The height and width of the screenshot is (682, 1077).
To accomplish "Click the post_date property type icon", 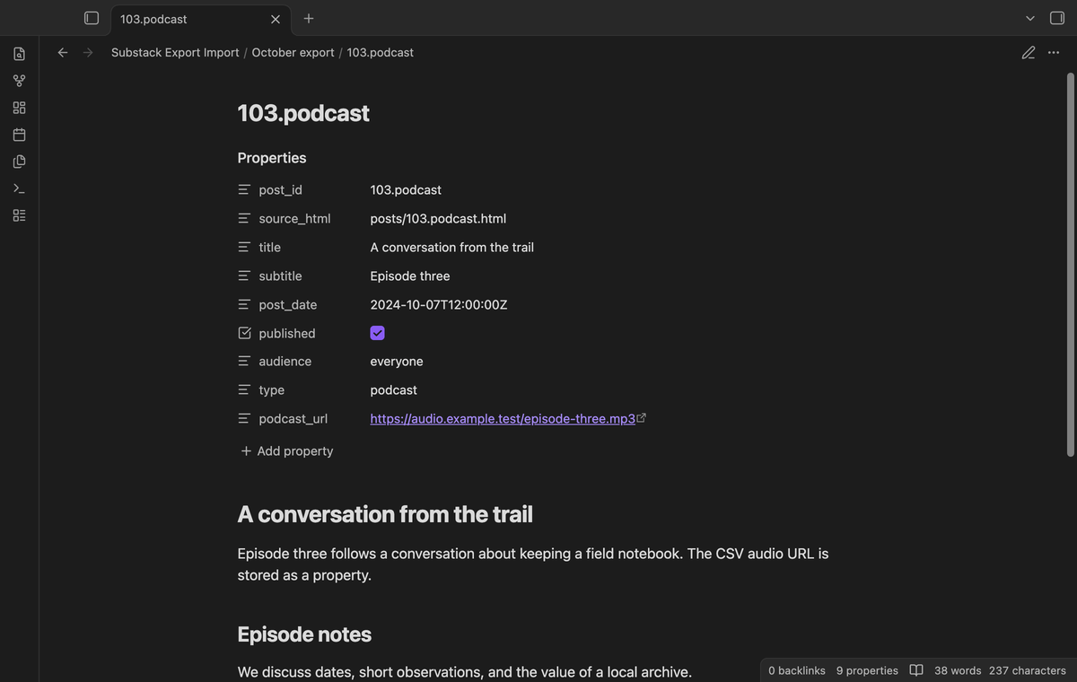I will pyautogui.click(x=244, y=305).
